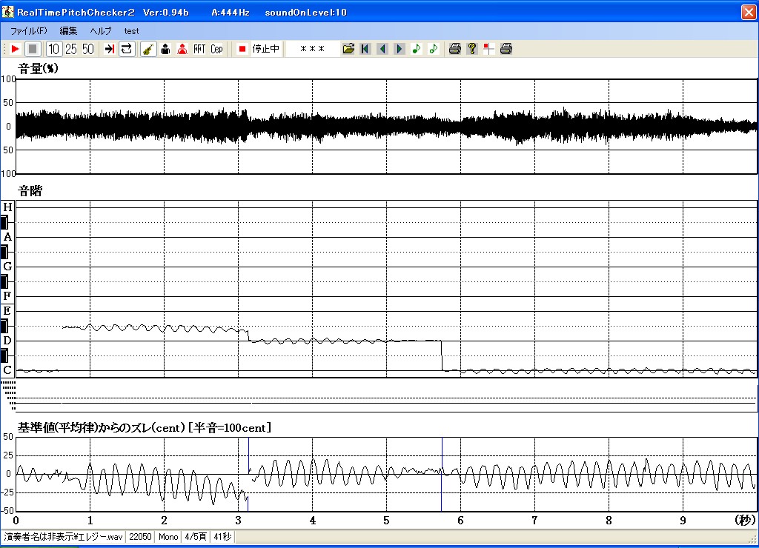Click the light green note icon

(x=433, y=49)
